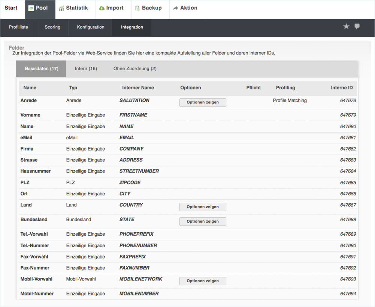Switch to Profilliste submenu
Screen dimensions: 375x307
click(18, 27)
